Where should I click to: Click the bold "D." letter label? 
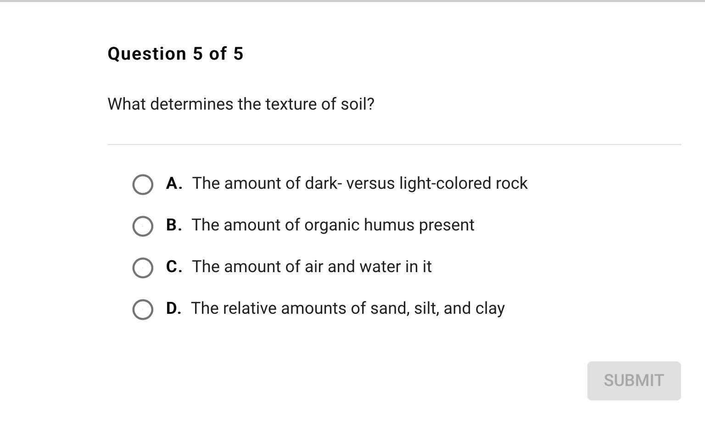(x=173, y=308)
